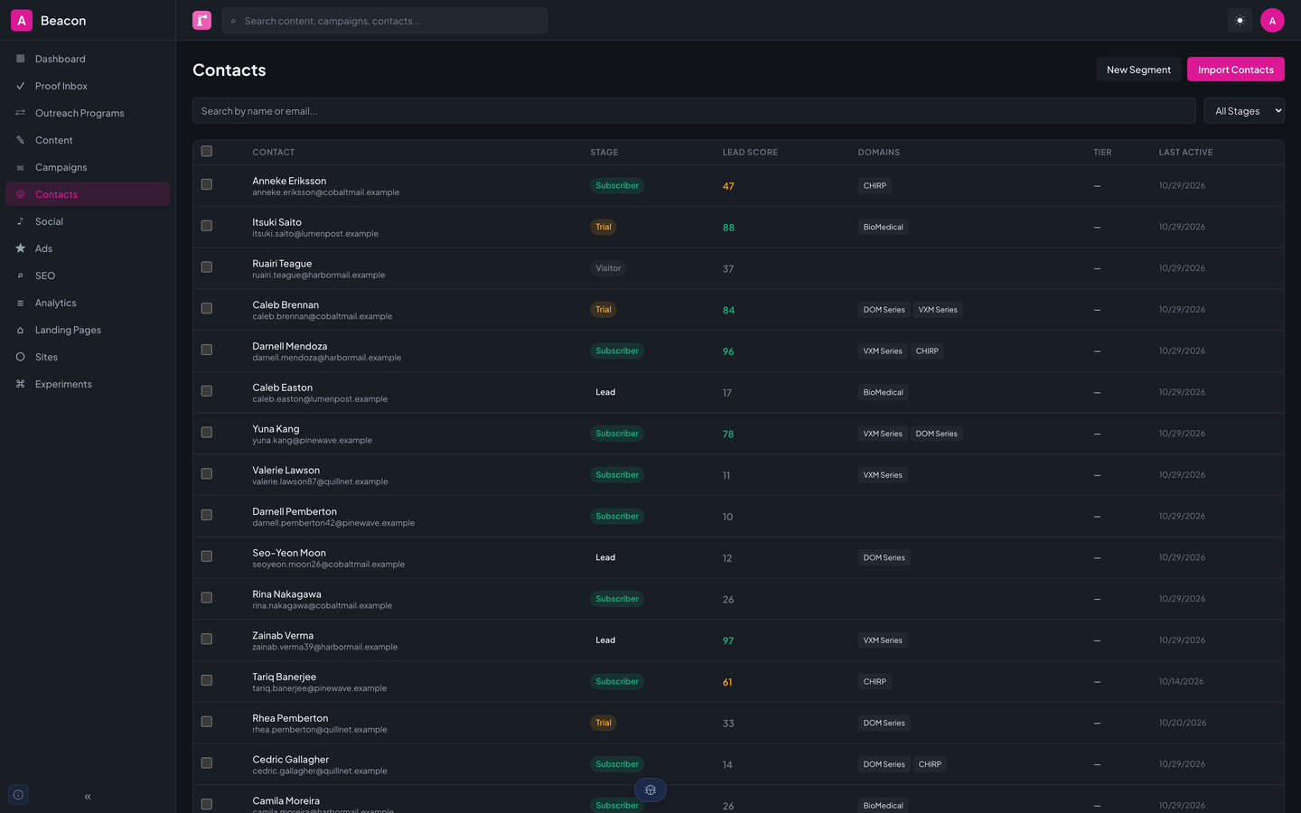Screen dimensions: 1301x813
Task: Open Dashboard from the sidebar
Action: click(88, 59)
